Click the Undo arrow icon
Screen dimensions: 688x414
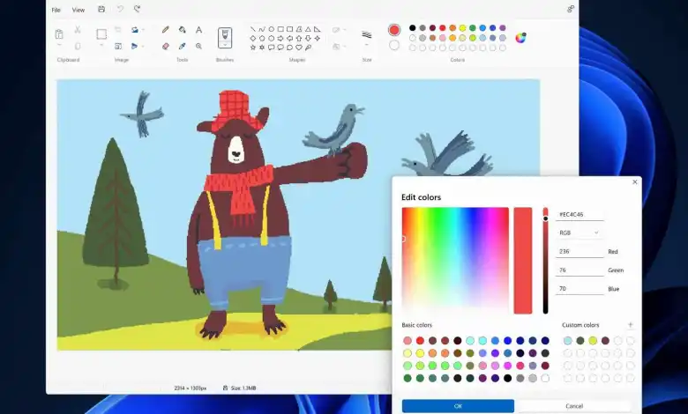click(120, 10)
